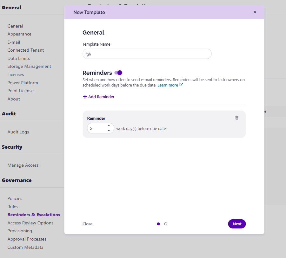Increase reminder work days with up arrow
The height and width of the screenshot is (258, 286).
coord(109,126)
